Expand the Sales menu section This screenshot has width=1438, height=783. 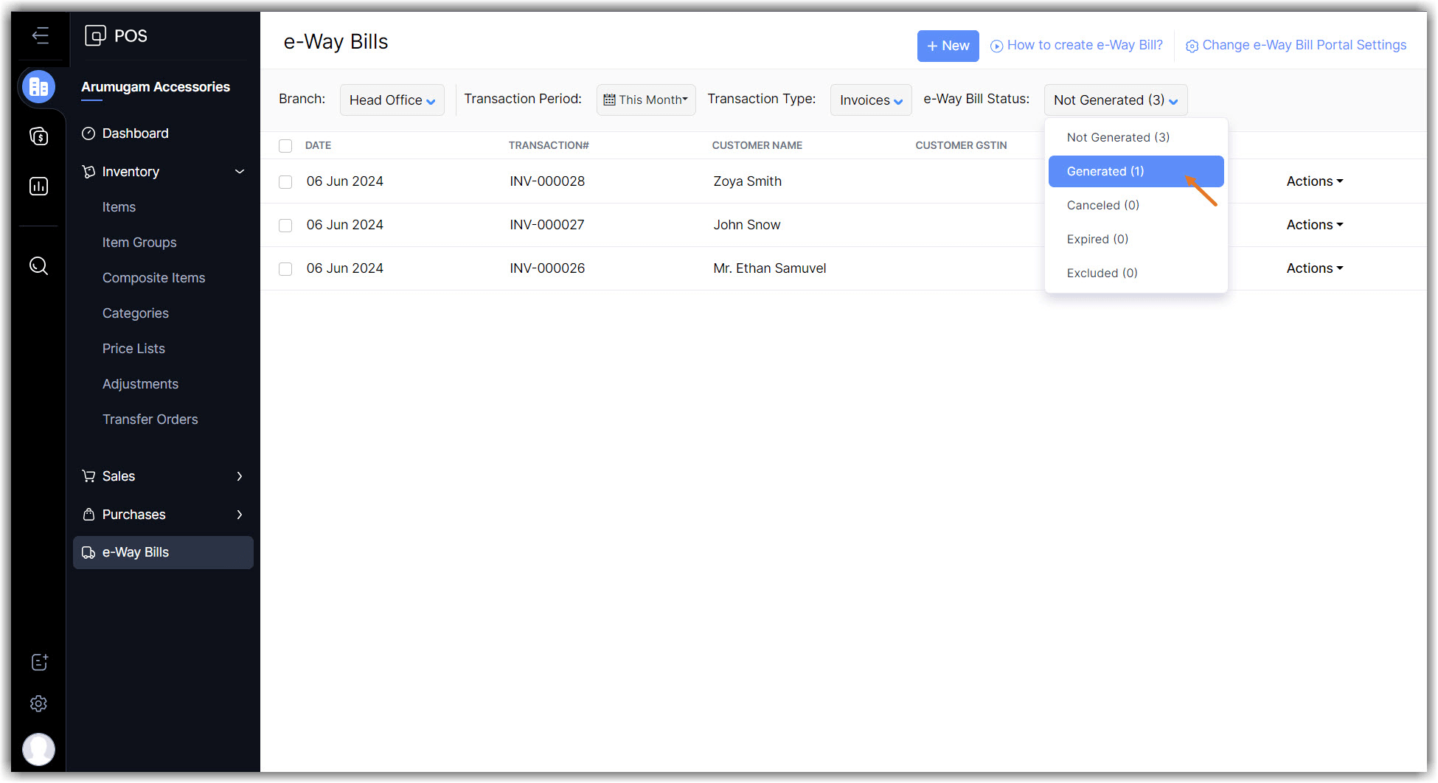pos(162,476)
